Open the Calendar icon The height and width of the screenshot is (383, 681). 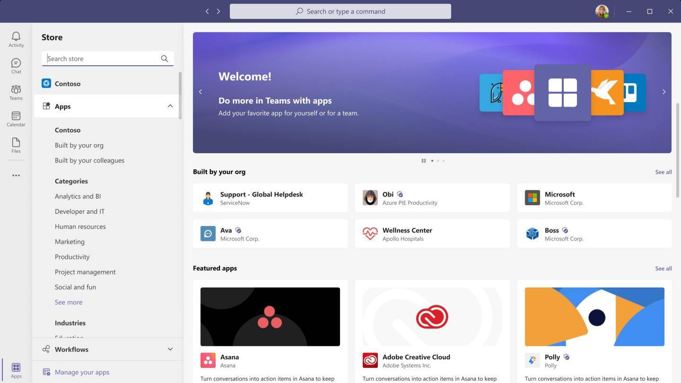tap(16, 118)
